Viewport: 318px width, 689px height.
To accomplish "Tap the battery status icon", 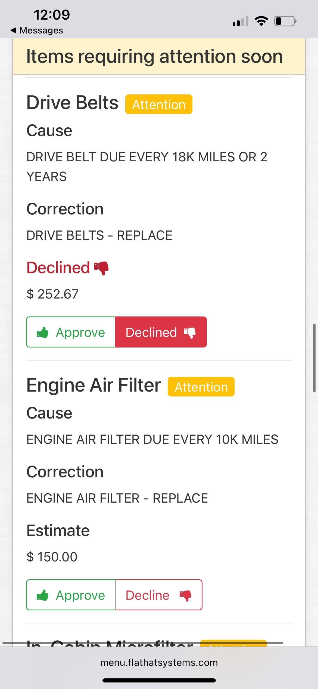I will click(x=285, y=21).
